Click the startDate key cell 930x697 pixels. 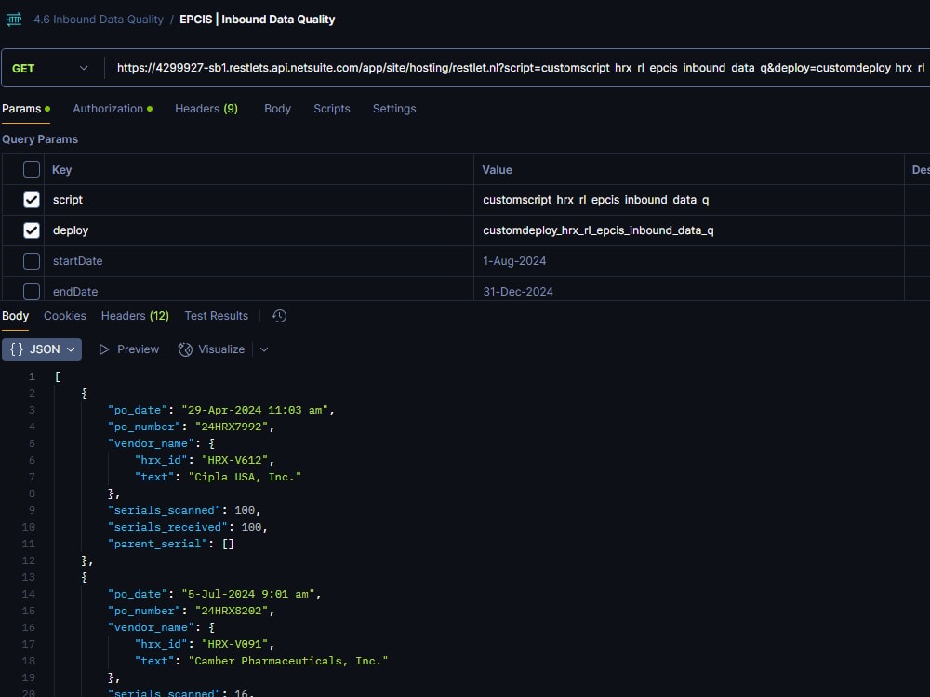pos(259,261)
